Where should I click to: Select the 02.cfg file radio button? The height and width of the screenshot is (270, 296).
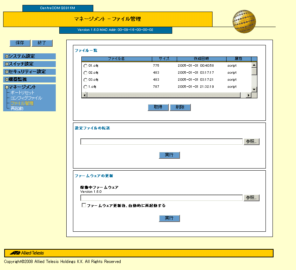pos(85,73)
